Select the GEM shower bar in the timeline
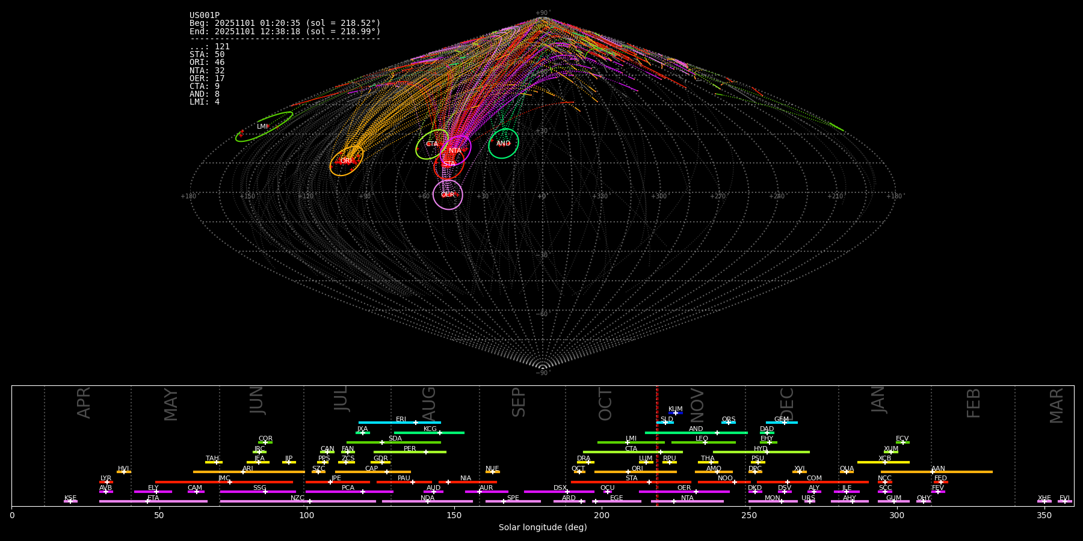 point(782,423)
